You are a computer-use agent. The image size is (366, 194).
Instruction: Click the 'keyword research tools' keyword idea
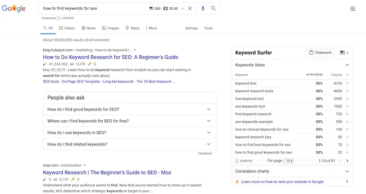(x=254, y=91)
